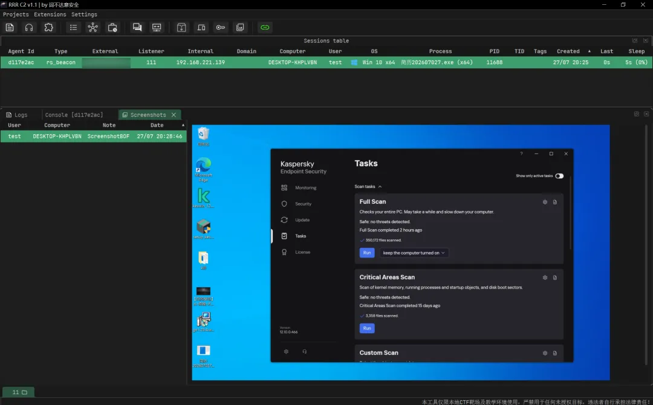Select agent id d117e2ac cell
653x405 pixels.
pyautogui.click(x=21, y=62)
